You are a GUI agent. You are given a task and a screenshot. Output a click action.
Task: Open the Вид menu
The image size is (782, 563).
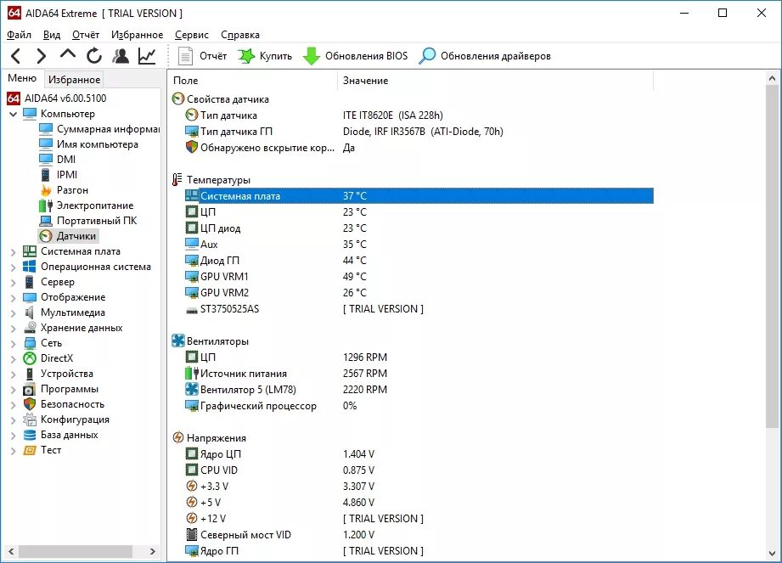point(51,35)
